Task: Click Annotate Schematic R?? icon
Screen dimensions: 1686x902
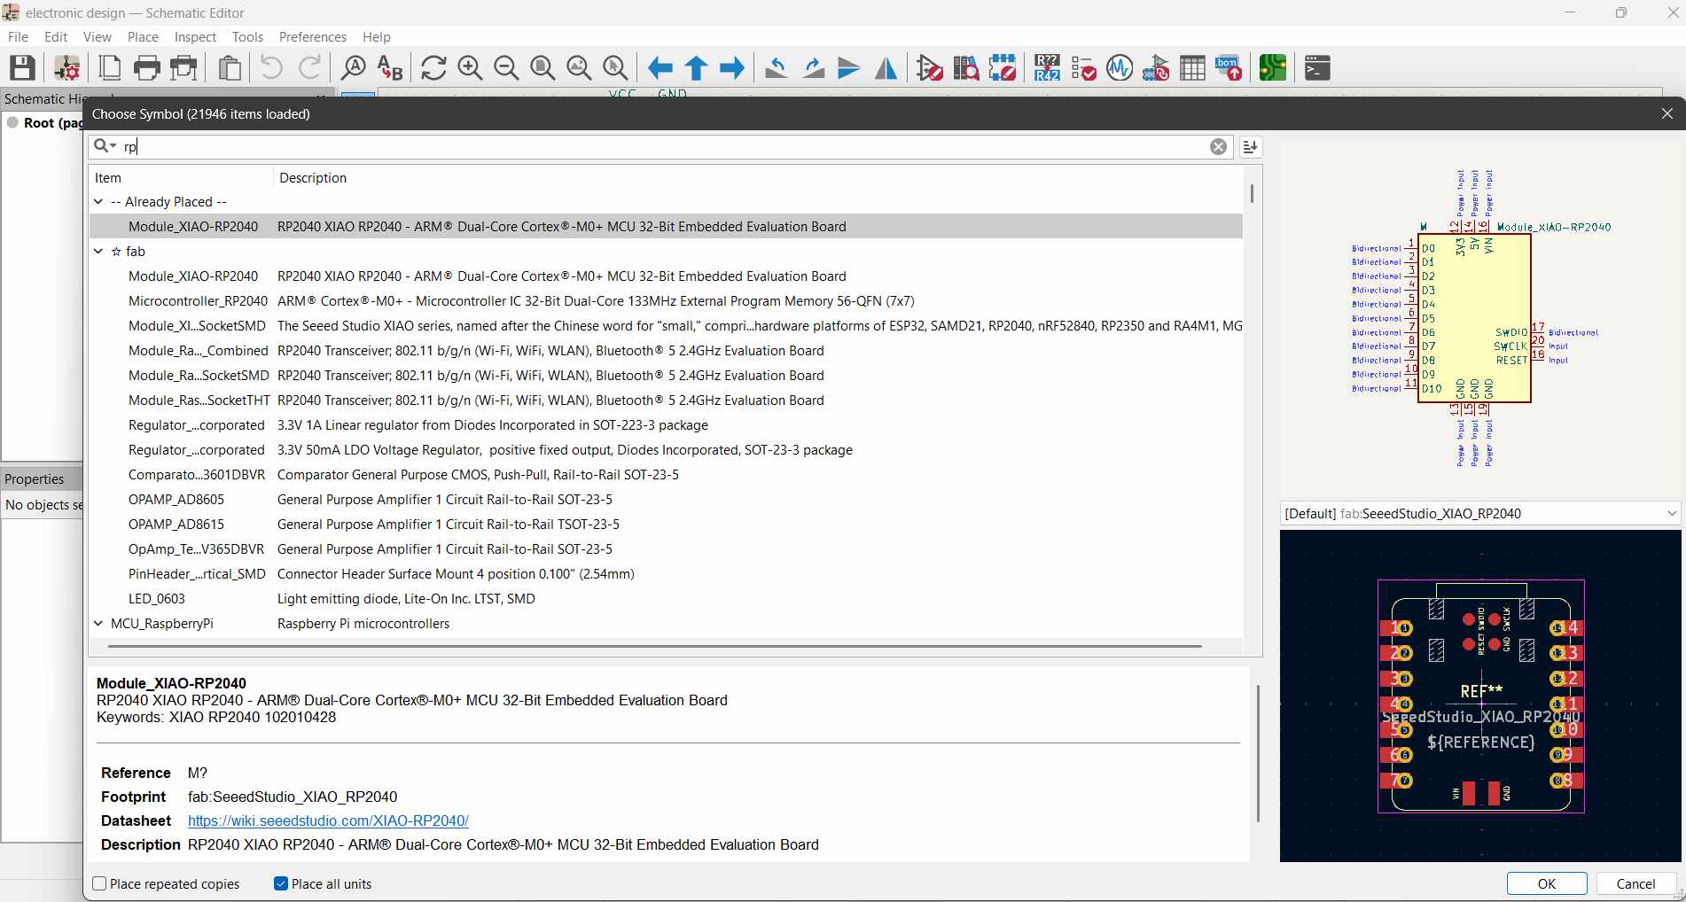Action: coord(1047,68)
